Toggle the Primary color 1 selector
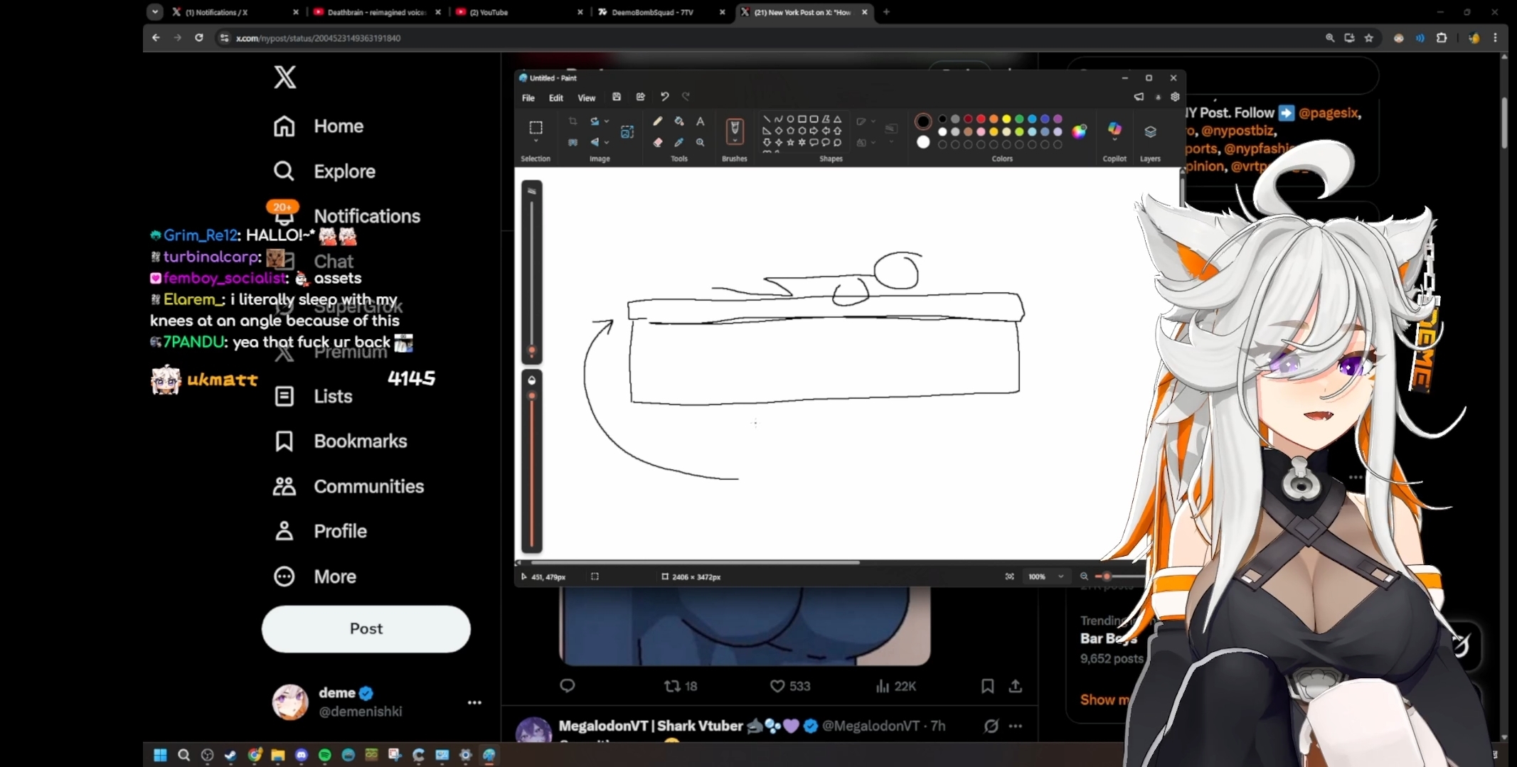Image resolution: width=1517 pixels, height=767 pixels. pos(922,122)
